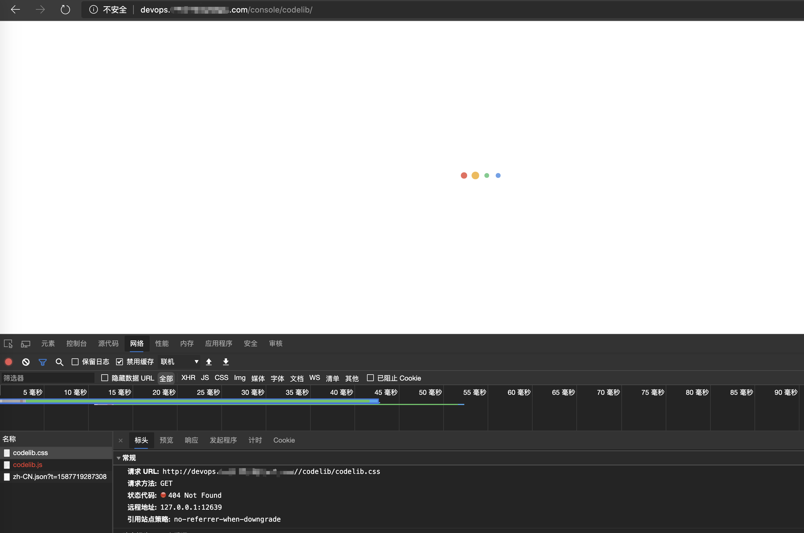
Task: Reload the current page
Action: point(65,10)
